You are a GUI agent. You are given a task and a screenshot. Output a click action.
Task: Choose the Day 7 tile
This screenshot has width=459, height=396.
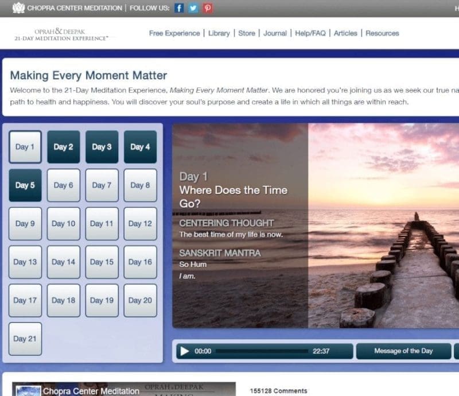102,185
